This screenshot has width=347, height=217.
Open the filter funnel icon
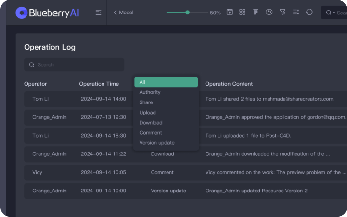point(283,12)
